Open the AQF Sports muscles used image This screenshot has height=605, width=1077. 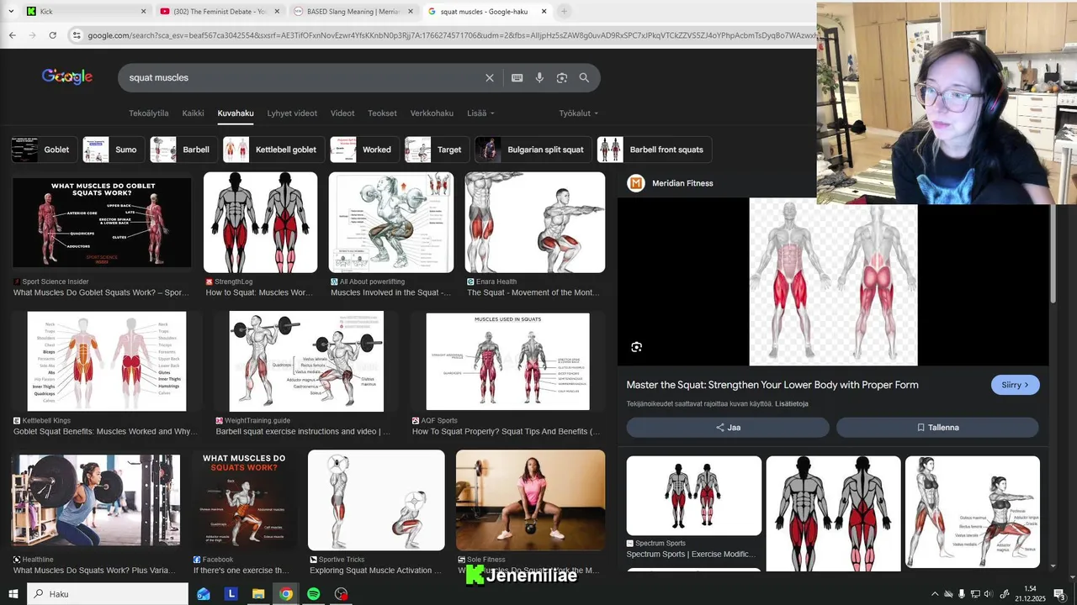[x=507, y=361]
